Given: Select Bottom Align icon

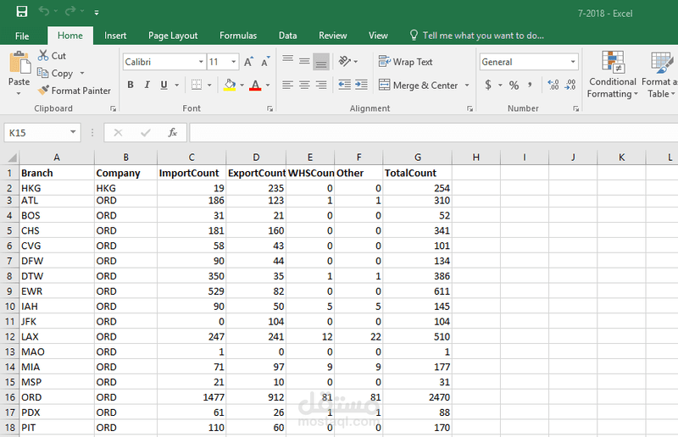Looking at the screenshot, I should (321, 61).
